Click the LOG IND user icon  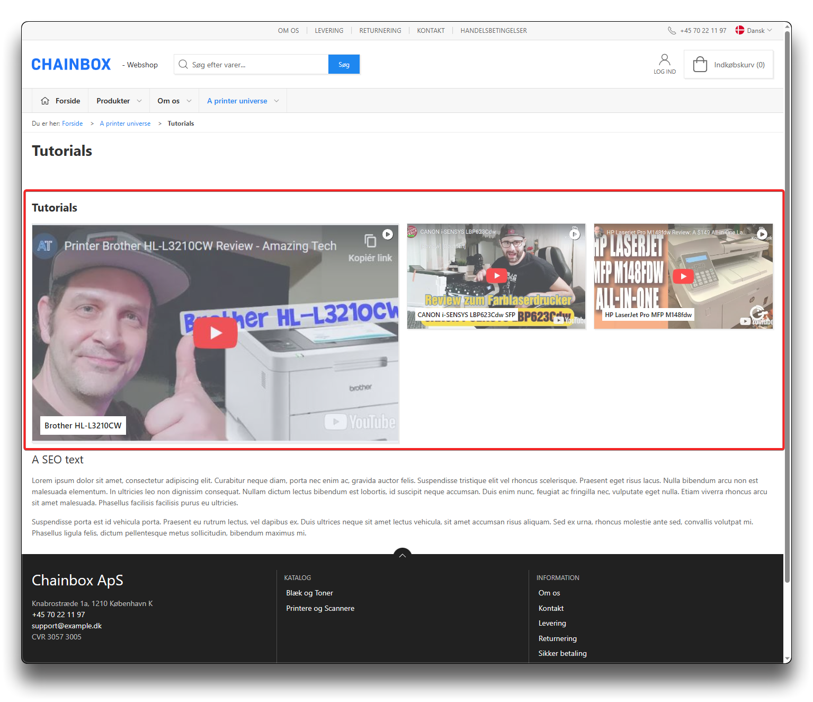(664, 59)
